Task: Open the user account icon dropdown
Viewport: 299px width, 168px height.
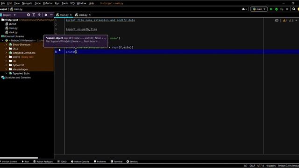Action: click(x=244, y=9)
